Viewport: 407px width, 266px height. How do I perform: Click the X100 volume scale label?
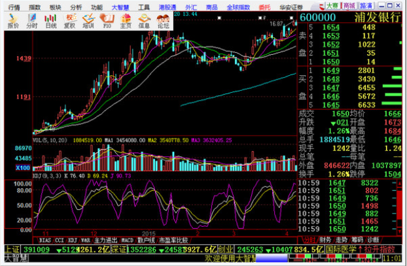click(x=23, y=168)
